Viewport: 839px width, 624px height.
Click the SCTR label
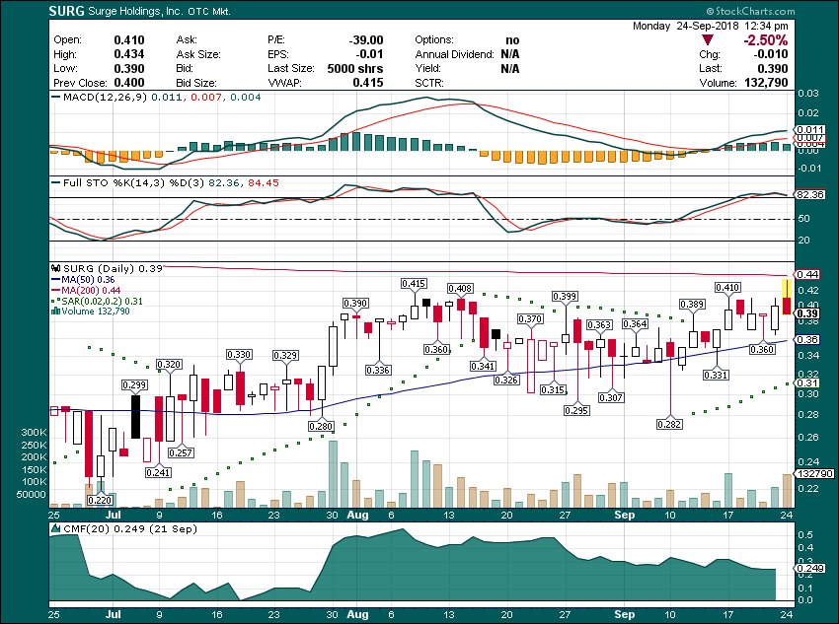(x=429, y=83)
